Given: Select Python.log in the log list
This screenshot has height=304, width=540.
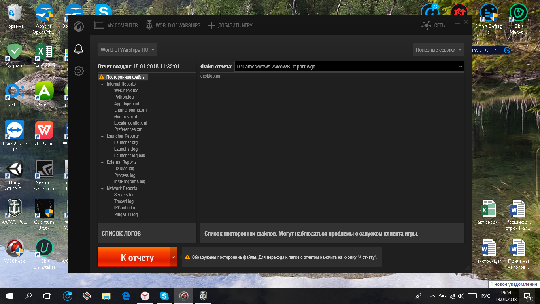Looking at the screenshot, I should [124, 97].
